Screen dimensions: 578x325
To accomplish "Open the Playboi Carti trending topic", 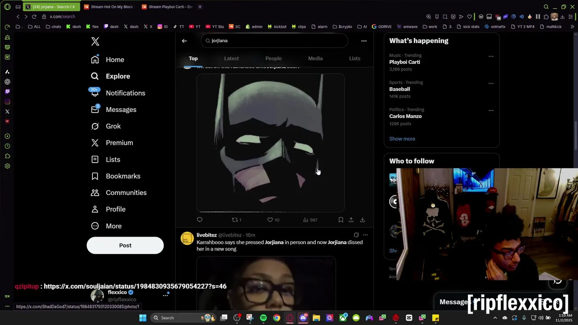I will point(405,62).
